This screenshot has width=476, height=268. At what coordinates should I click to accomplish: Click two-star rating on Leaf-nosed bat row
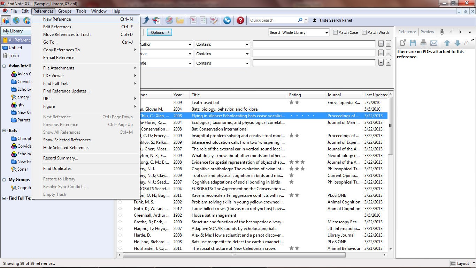294,103
